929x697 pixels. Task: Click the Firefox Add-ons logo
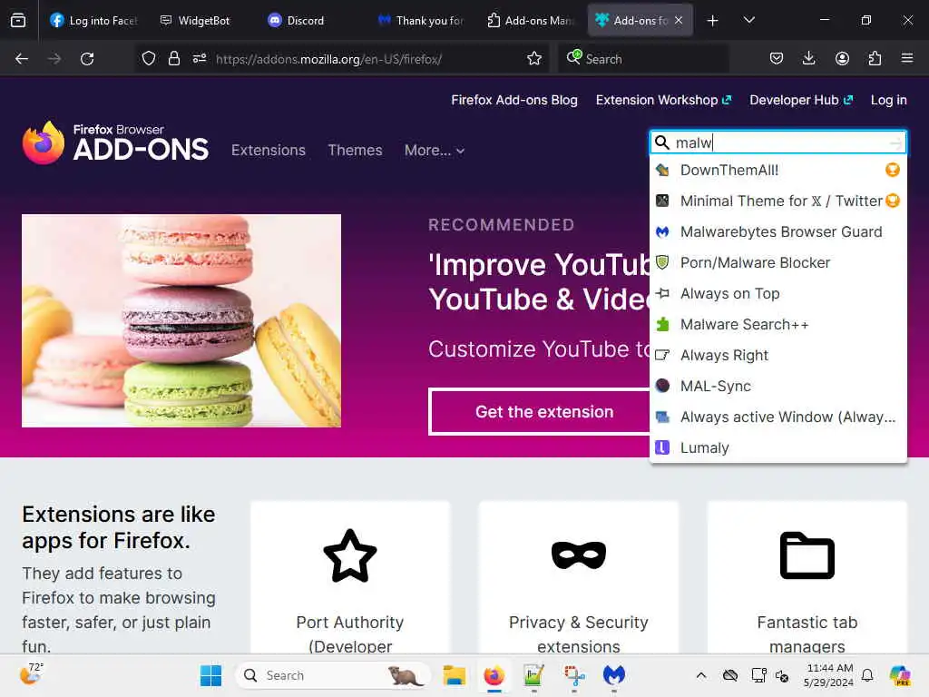point(115,142)
